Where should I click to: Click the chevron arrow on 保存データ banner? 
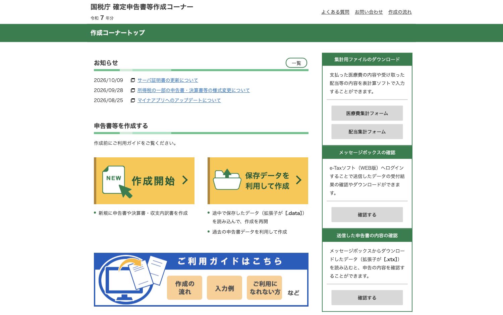(298, 180)
